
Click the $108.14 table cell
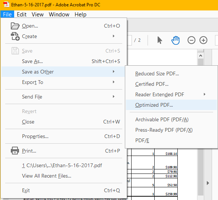(166, 152)
